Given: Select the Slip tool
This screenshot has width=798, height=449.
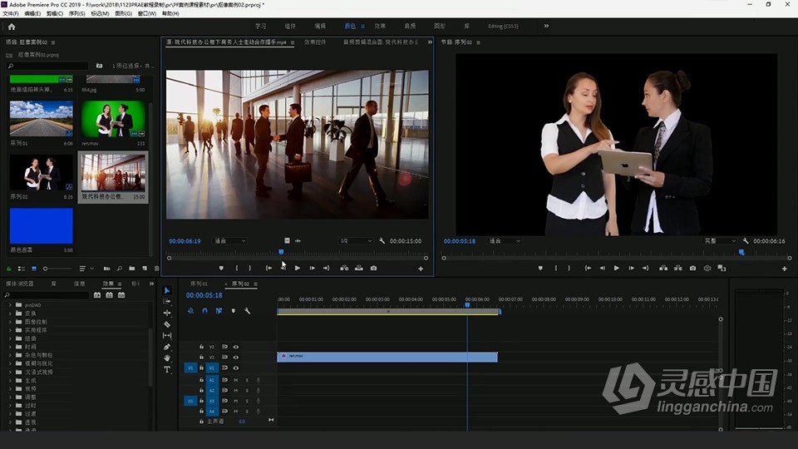Looking at the screenshot, I should [167, 335].
